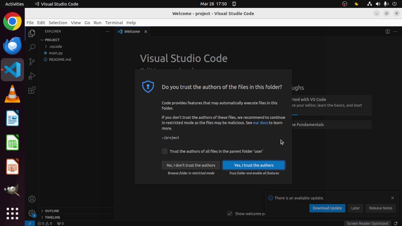Expand the OUTLINE section
The width and height of the screenshot is (402, 226).
click(52, 211)
